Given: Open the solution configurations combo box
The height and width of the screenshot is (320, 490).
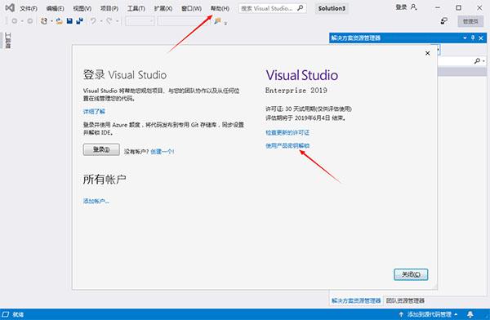Looking at the screenshot, I should pos(140,21).
